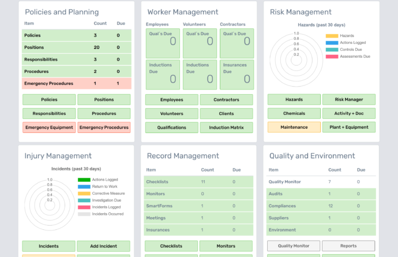Image resolution: width=398 pixels, height=257 pixels.
Task: Click the Reports button in Quality and Environment
Action: pos(348,246)
